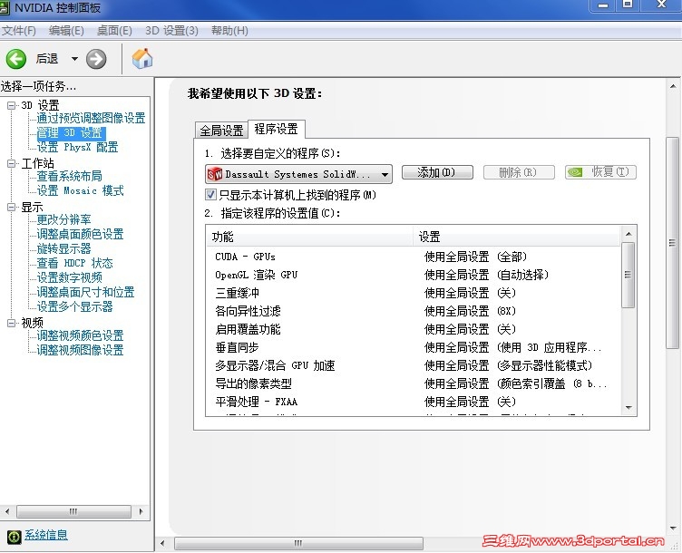Click the main panel scroll-up arrow
Image resolution: width=682 pixels, height=553 pixels.
point(673,86)
